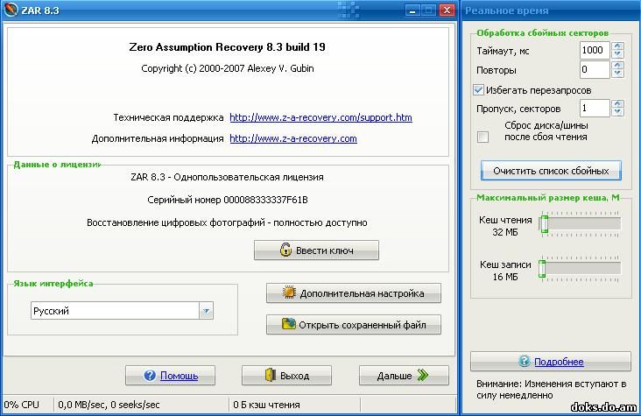Viewport: 641px width, 416px height.
Task: Click the 16 МБ write cache value
Action: 505,277
